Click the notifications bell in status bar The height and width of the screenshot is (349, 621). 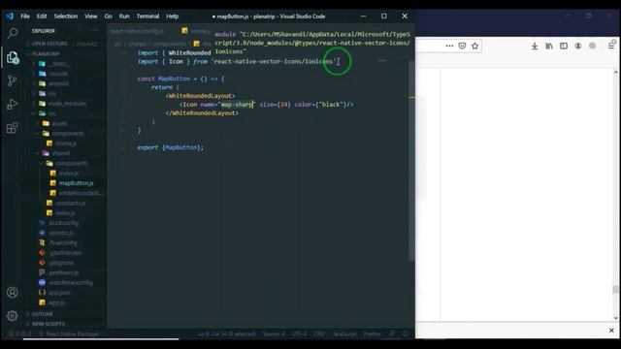pos(406,333)
